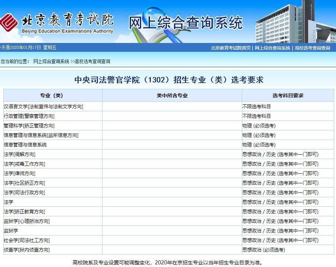Click the 选考科目要求 column header
The width and height of the screenshot is (336, 267).
[288, 95]
